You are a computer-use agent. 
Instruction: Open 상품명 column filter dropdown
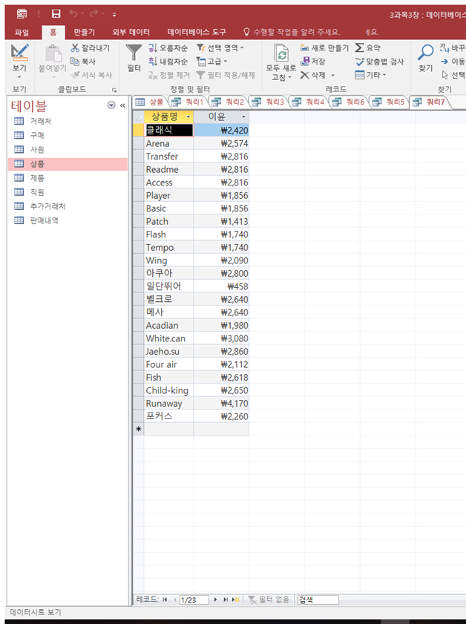188,116
